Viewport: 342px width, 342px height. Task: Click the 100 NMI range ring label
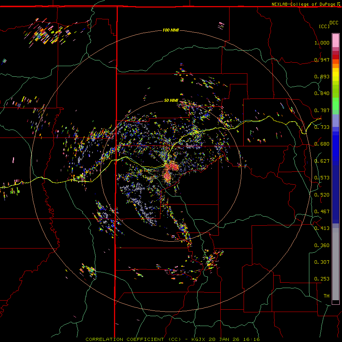(171, 30)
